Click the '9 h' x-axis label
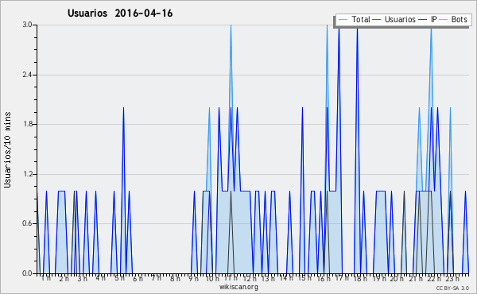The image size is (477, 294). (x=193, y=278)
